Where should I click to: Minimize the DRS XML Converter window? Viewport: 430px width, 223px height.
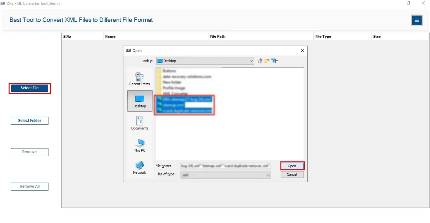pos(394,3)
